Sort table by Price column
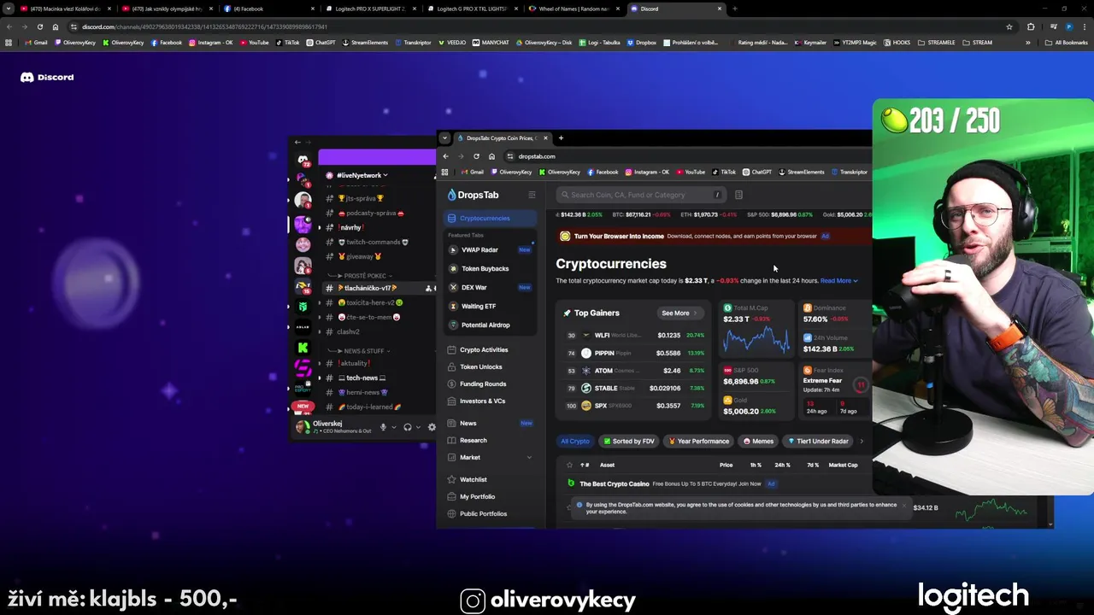Image resolution: width=1094 pixels, height=615 pixels. 726,465
